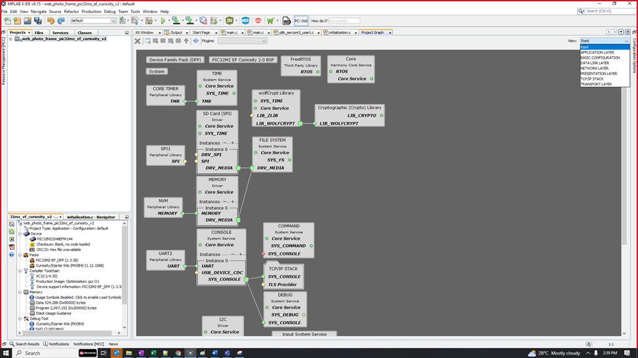The image size is (638, 358).
Task: Click the green Run Project play icon
Action: tap(163, 21)
